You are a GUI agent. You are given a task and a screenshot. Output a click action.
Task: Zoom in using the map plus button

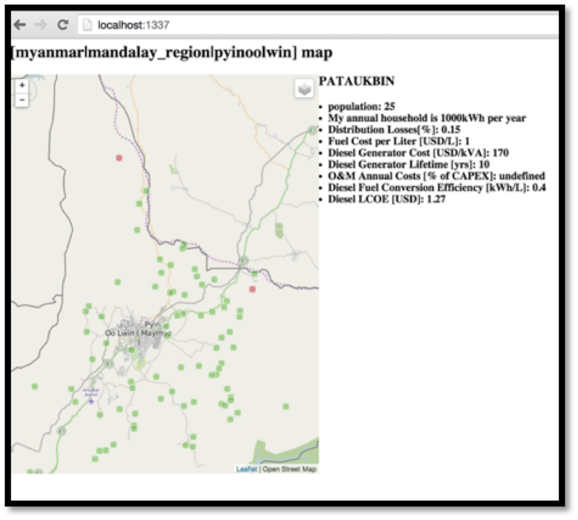22,86
